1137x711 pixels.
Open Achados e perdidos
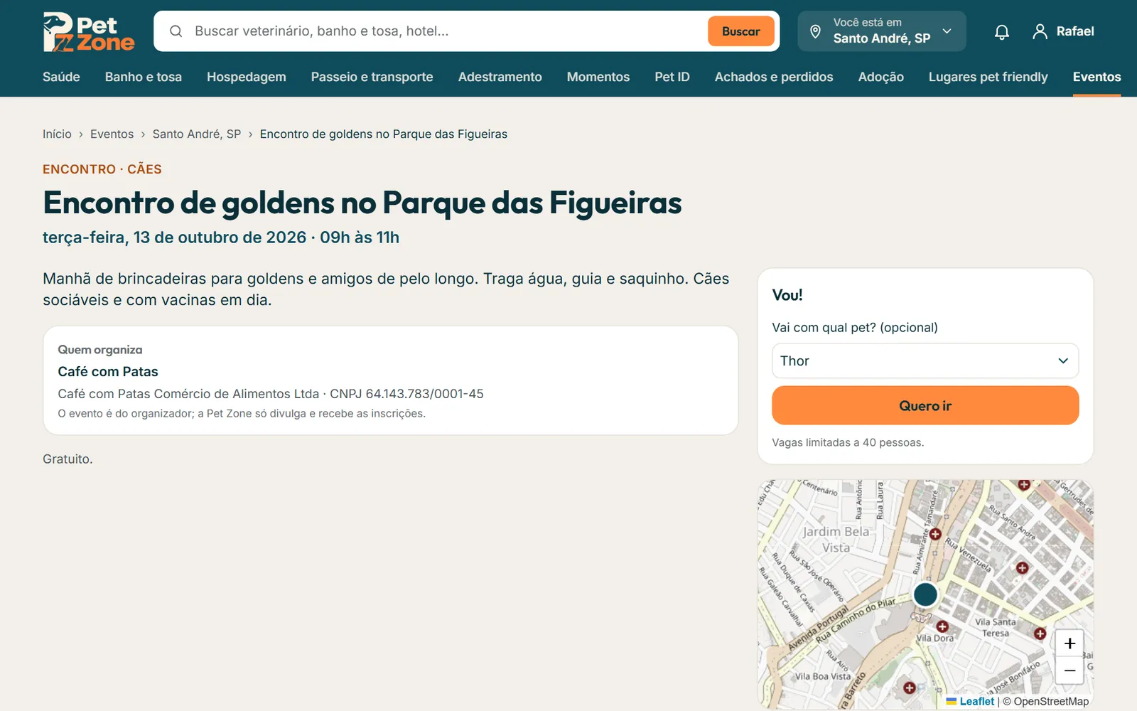774,77
